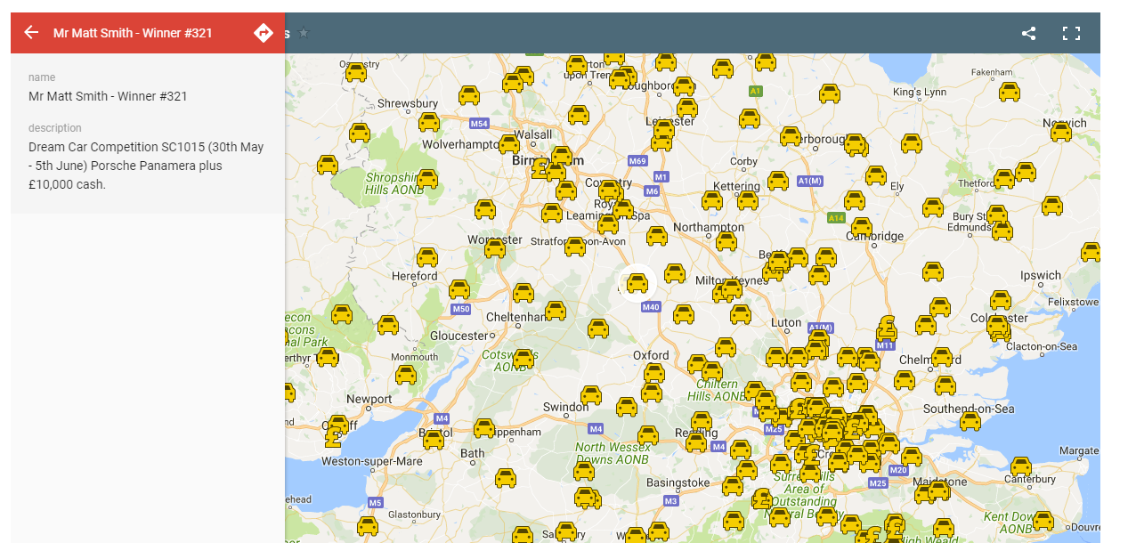
Task: Select the car marker right of Bath
Action: click(x=506, y=478)
